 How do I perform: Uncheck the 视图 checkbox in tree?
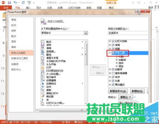pyautogui.click(x=113, y=49)
